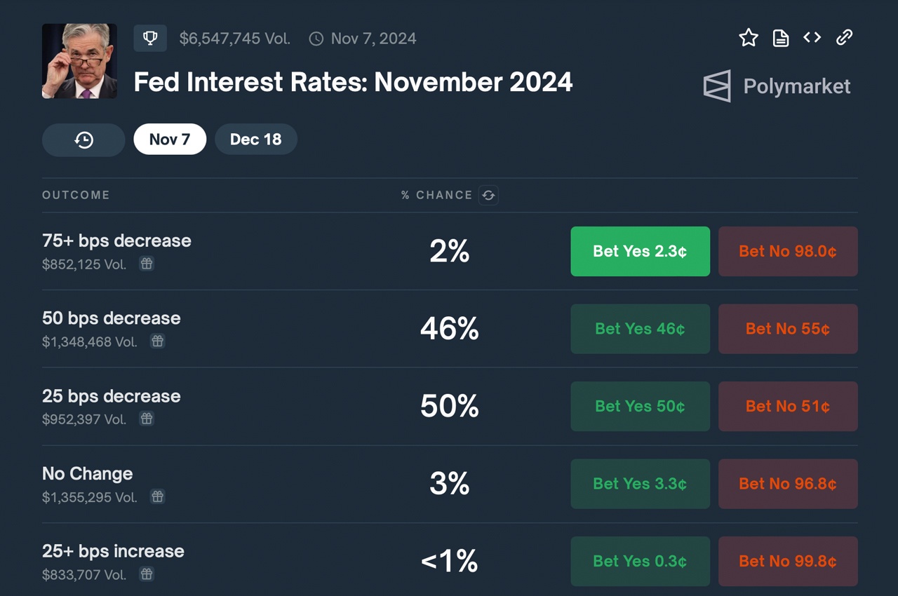Click Bet Yes 0.3¢ button
This screenshot has height=596, width=898.
[640, 561]
